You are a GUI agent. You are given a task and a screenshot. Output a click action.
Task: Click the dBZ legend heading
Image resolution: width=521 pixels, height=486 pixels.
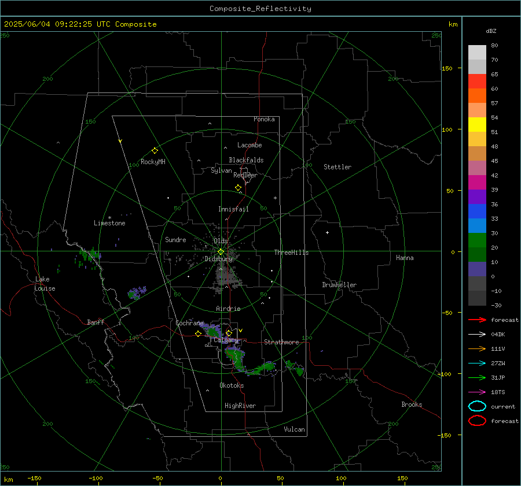[491, 31]
